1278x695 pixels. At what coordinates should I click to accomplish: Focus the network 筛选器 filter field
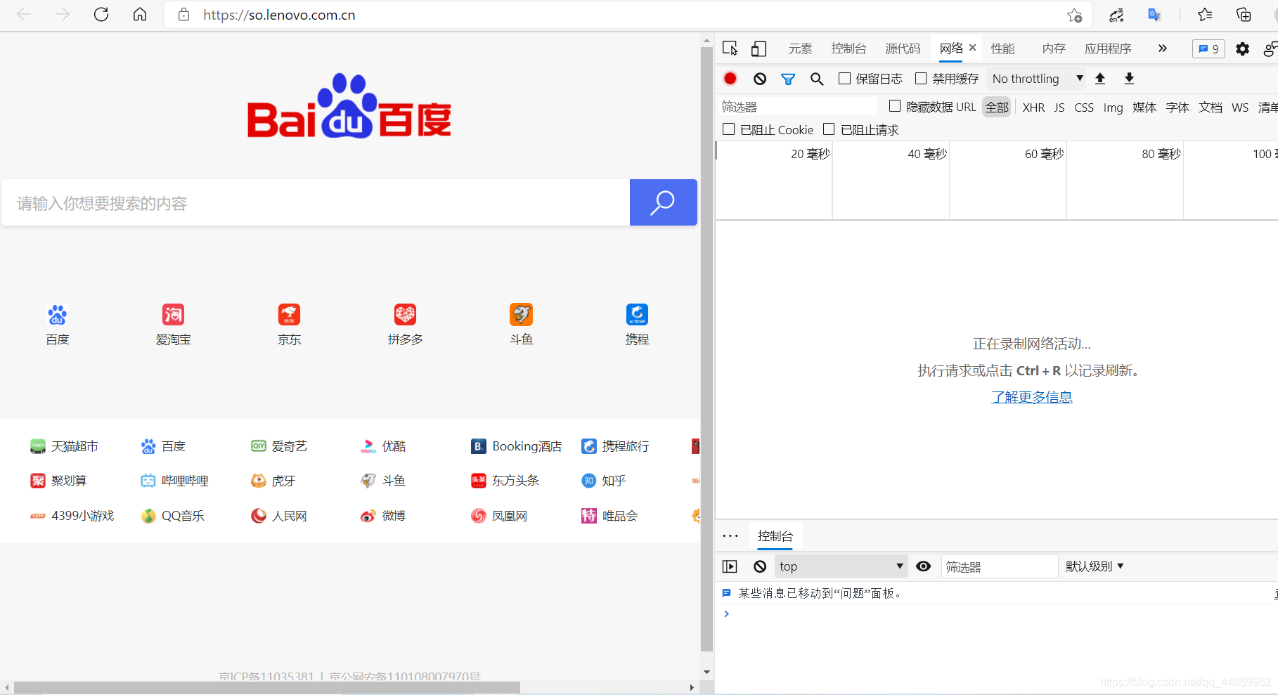[798, 106]
